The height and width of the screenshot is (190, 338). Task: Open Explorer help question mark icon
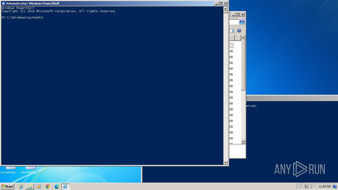[239, 31]
